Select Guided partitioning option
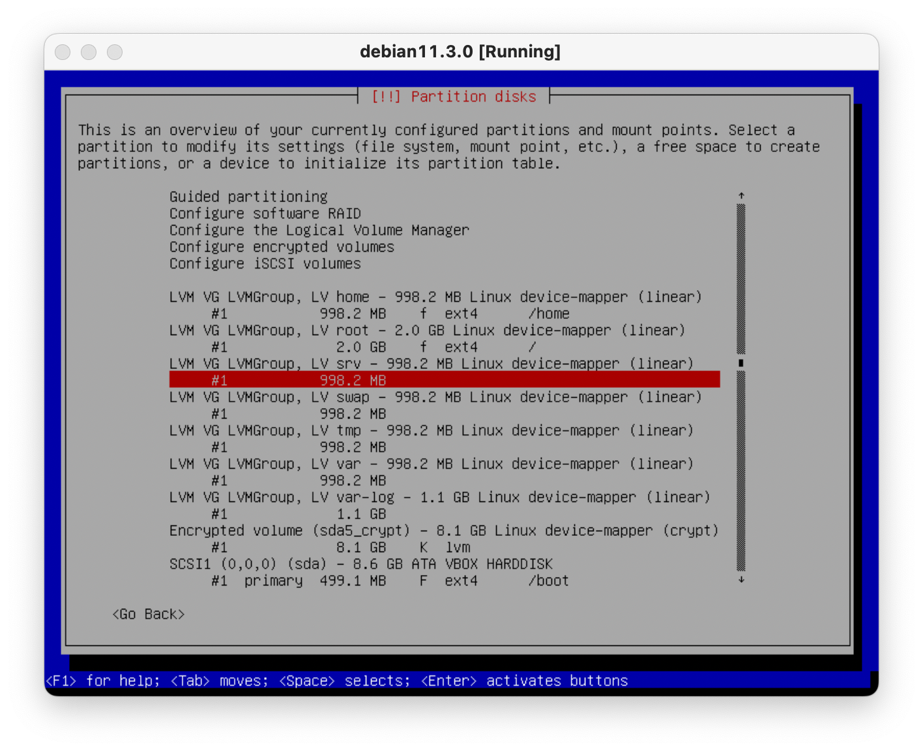Viewport: 923px width, 751px height. coord(248,197)
